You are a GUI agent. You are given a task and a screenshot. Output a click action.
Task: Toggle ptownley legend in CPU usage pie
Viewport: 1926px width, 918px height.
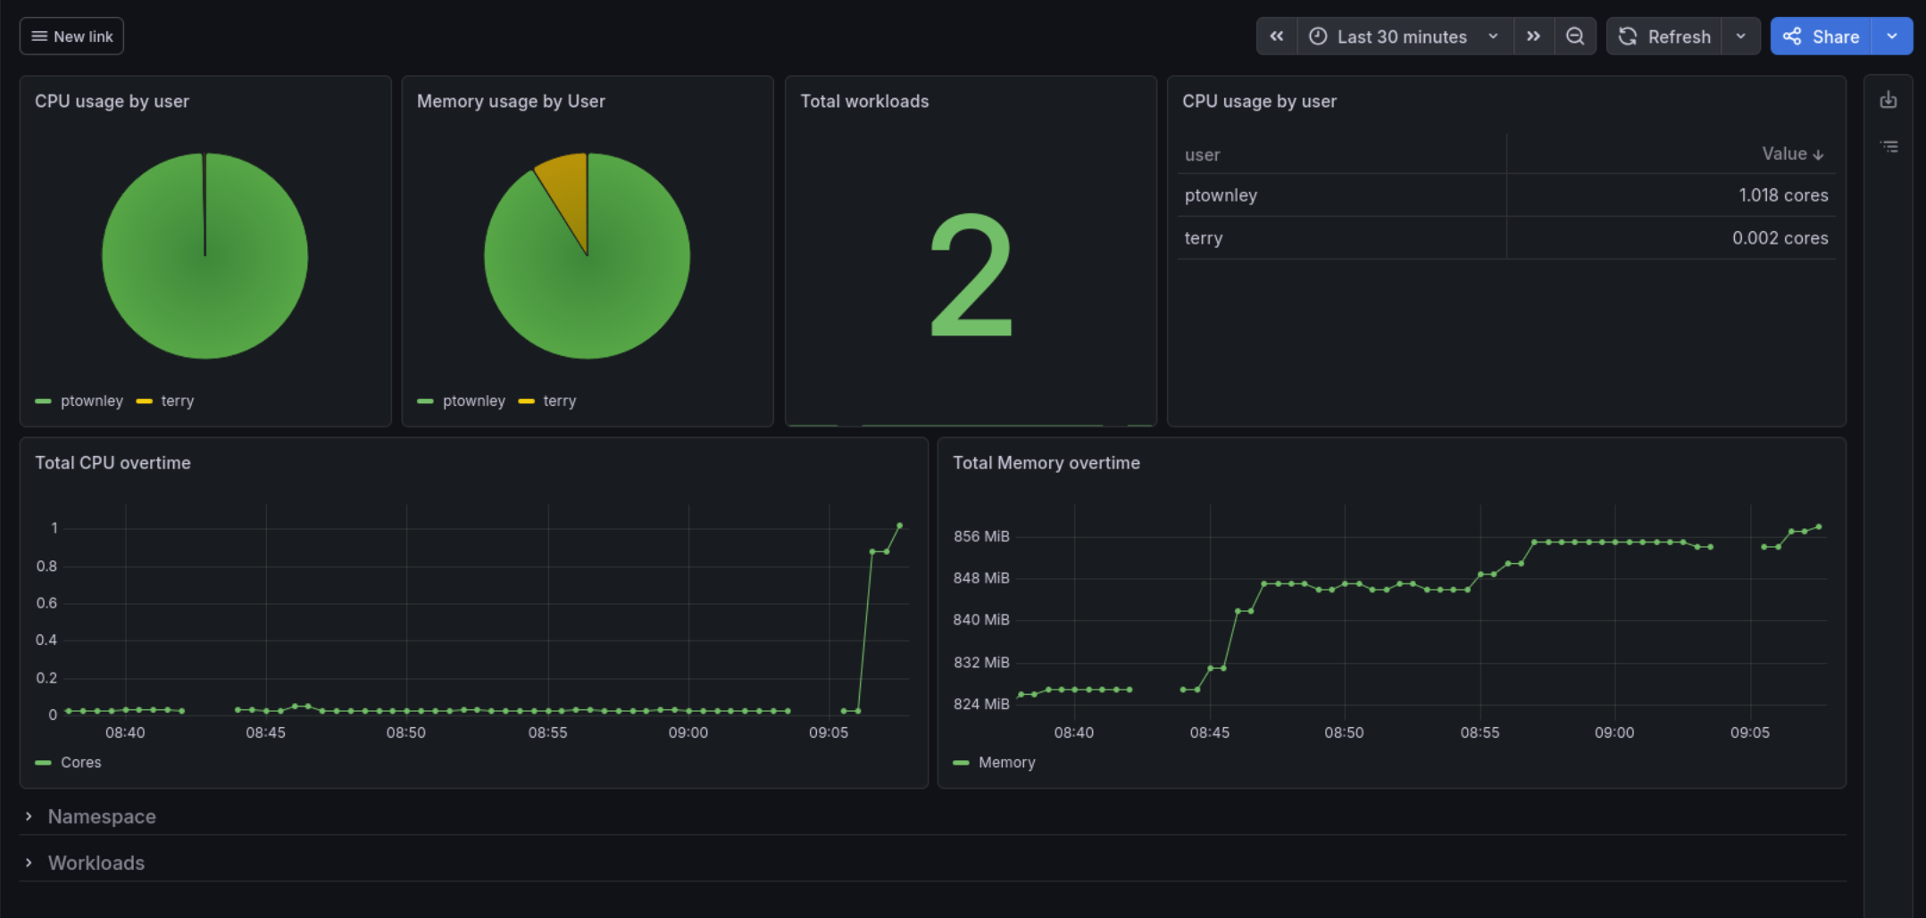(91, 401)
